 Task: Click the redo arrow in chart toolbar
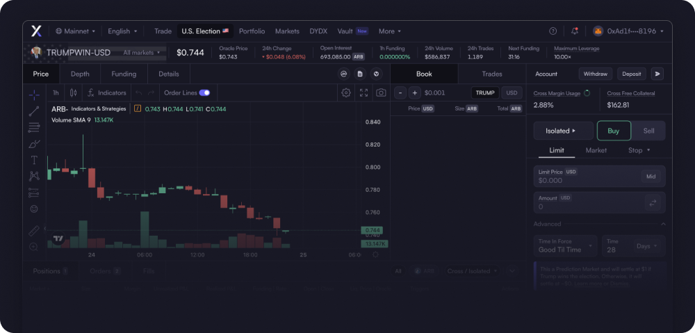151,92
